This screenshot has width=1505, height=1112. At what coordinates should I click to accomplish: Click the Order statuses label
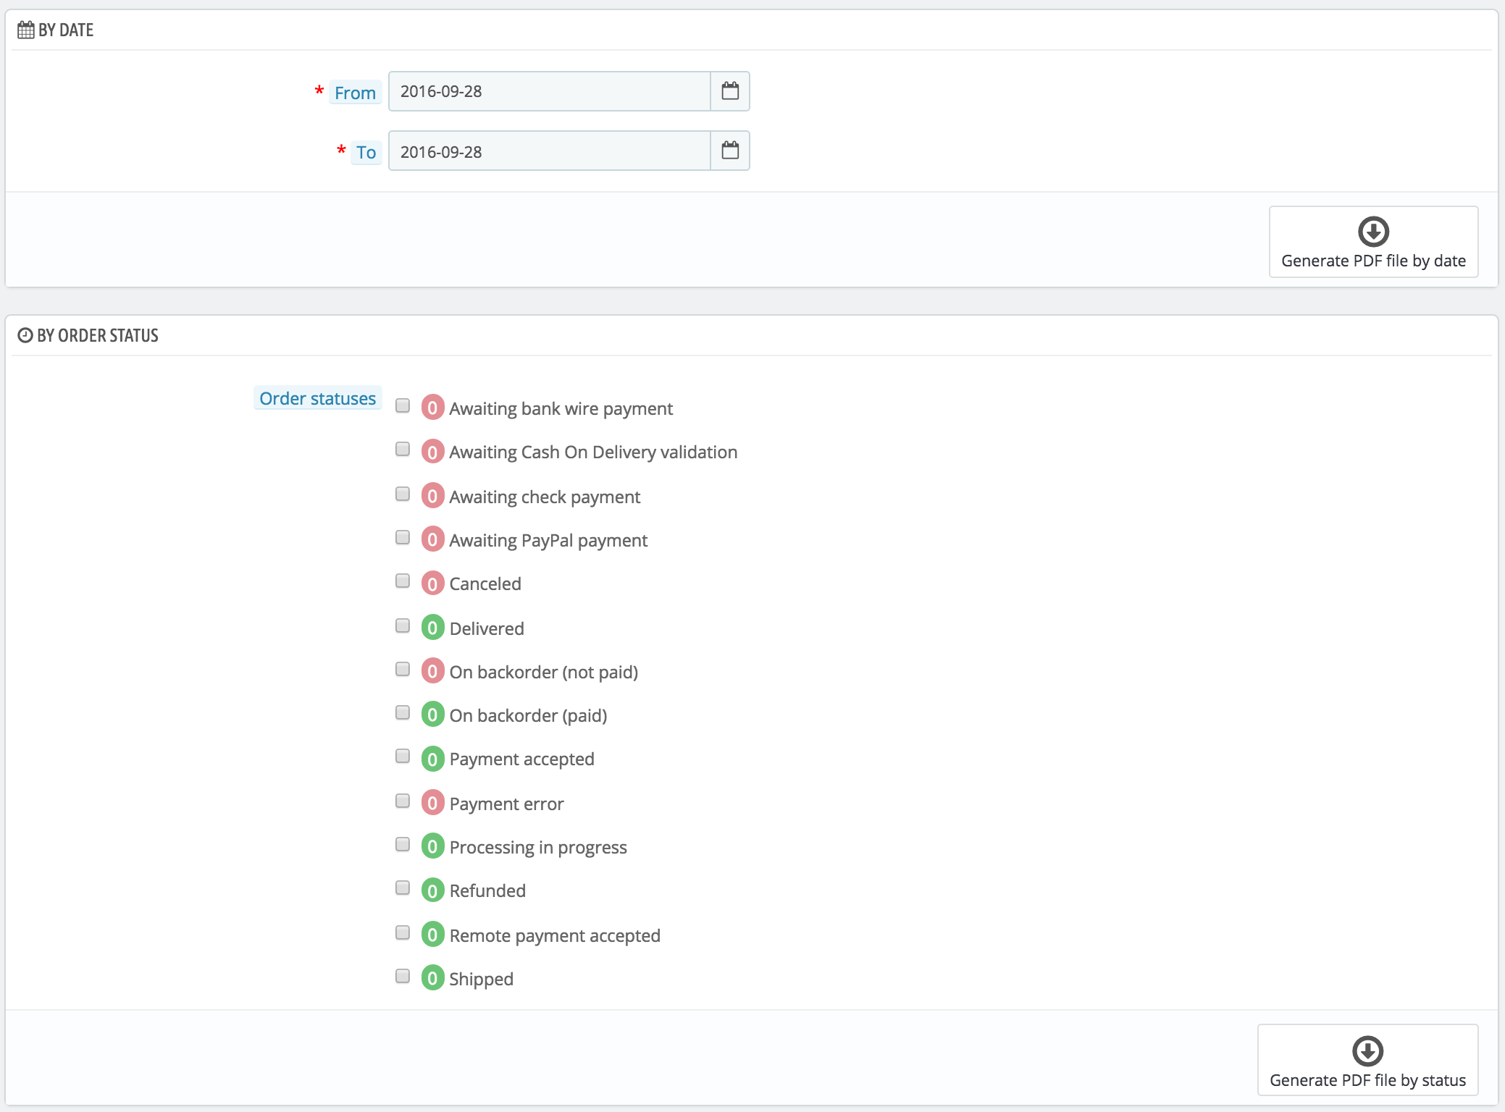[317, 398]
